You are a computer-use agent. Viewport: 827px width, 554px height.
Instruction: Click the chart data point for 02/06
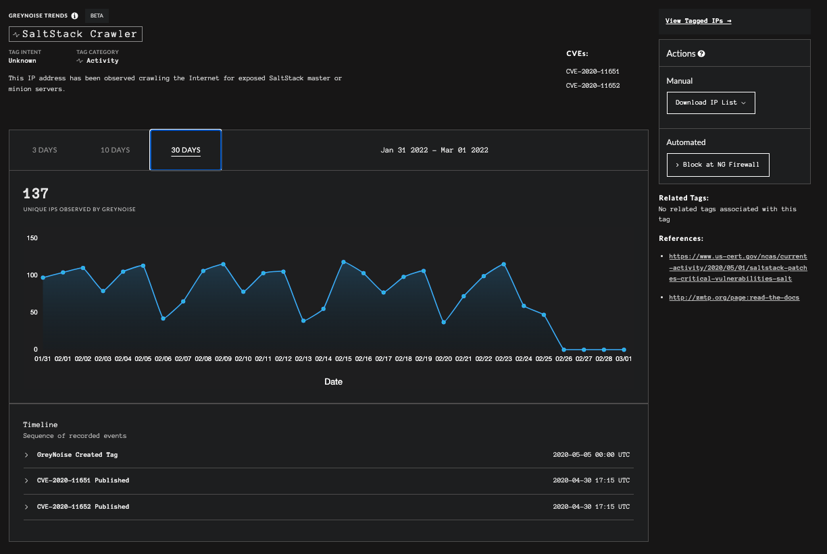163,318
